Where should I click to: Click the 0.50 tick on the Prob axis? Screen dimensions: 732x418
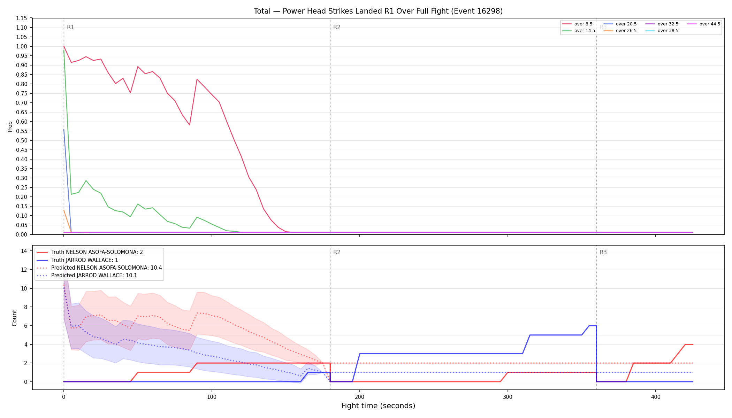pyautogui.click(x=22, y=140)
